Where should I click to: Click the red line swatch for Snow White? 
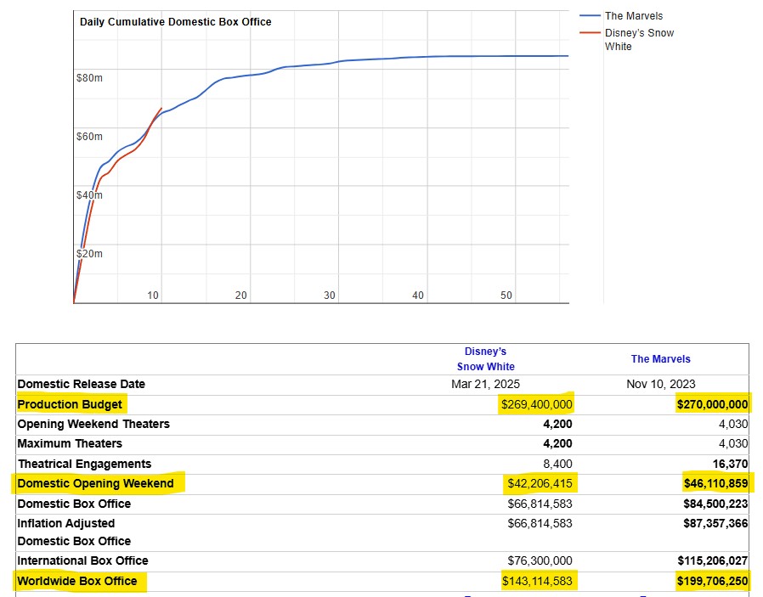[x=590, y=33]
